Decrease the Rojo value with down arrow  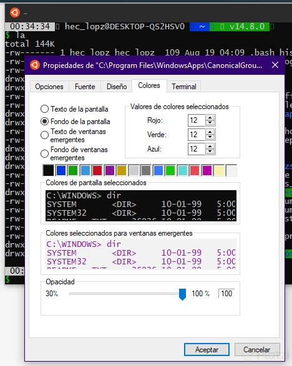(210, 123)
